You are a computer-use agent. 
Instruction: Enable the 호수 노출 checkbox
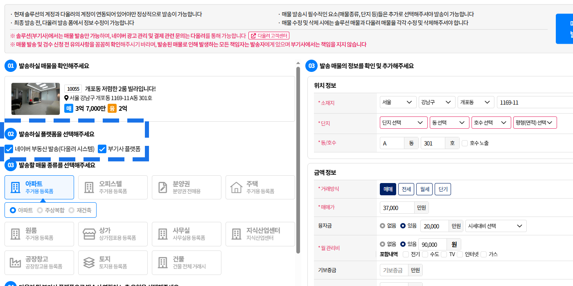465,143
